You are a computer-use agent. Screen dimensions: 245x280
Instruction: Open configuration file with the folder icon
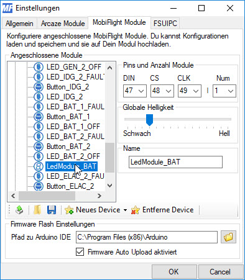pyautogui.click(x=37, y=210)
